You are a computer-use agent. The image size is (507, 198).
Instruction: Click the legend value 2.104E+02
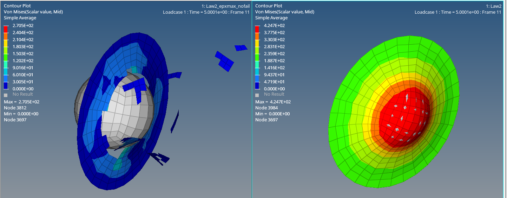(x=23, y=39)
